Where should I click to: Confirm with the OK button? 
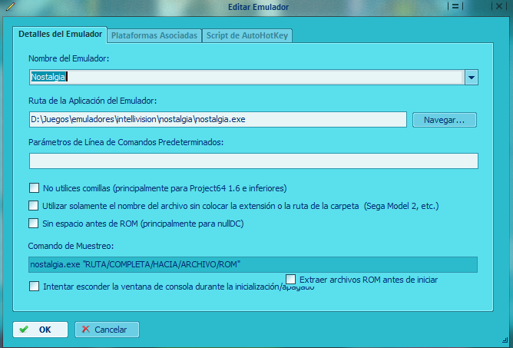click(40, 330)
